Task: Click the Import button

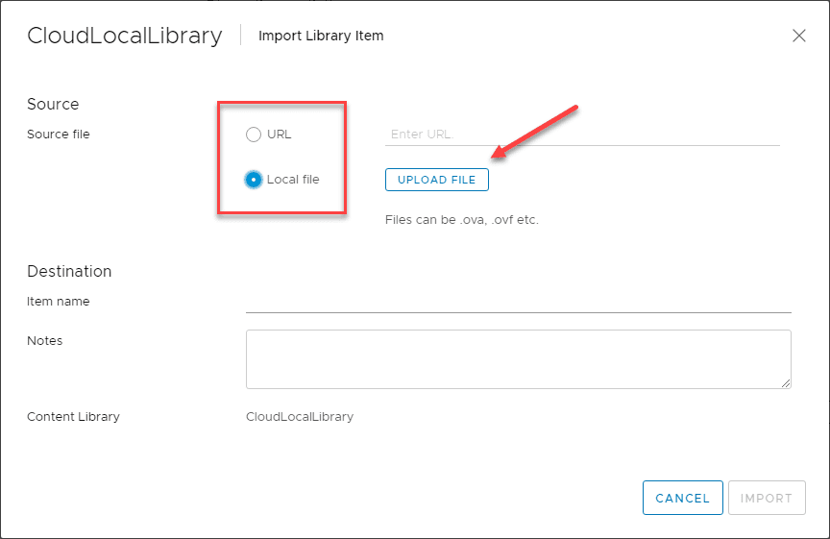Action: (767, 498)
